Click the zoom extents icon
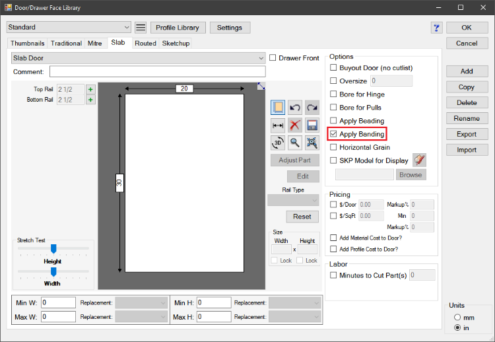Image resolution: width=495 pixels, height=342 pixels. (x=312, y=142)
